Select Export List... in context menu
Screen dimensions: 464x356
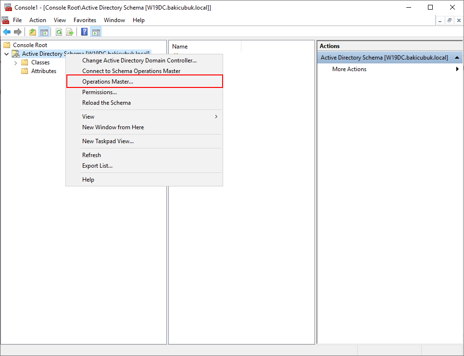pos(144,166)
